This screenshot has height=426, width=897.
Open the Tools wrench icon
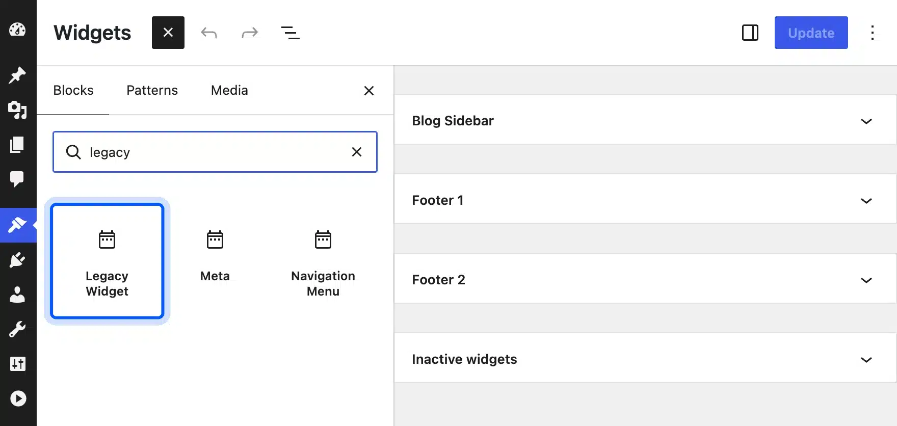point(17,329)
